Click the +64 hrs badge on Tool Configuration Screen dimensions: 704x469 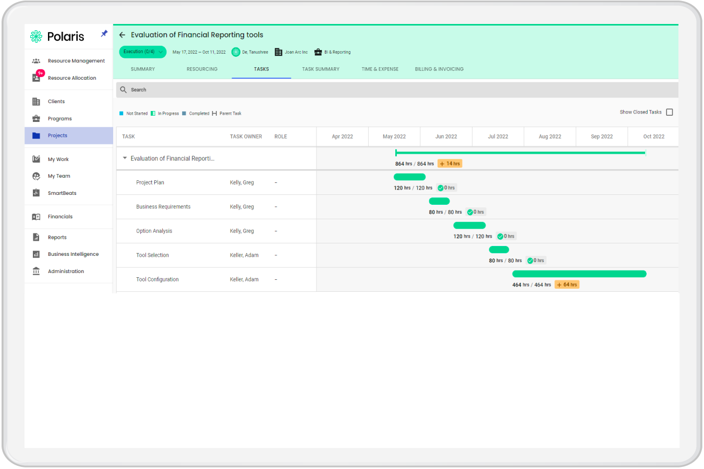pos(567,284)
